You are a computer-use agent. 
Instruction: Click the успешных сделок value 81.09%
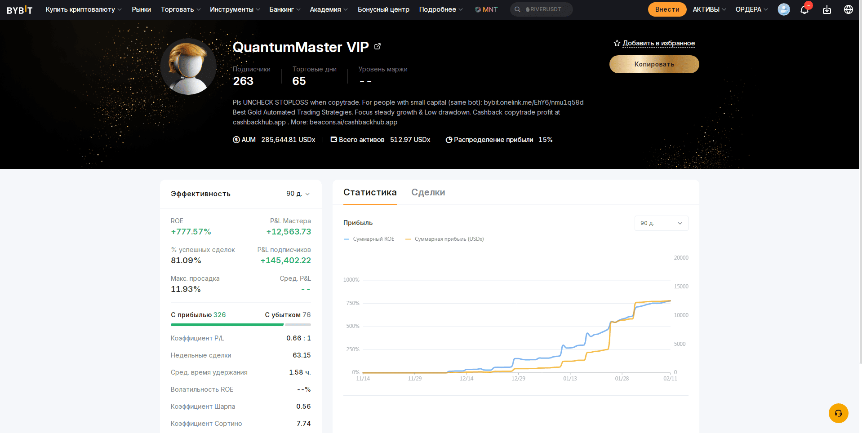coord(186,261)
